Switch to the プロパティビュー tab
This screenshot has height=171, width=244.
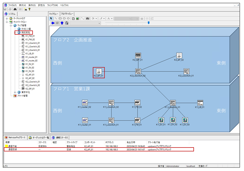click(x=67, y=14)
